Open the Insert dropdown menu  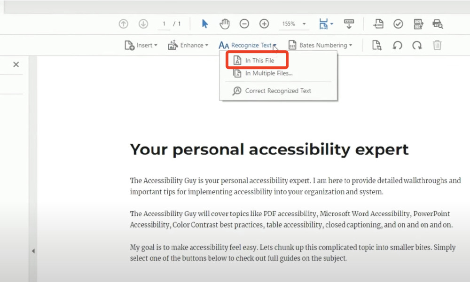tap(141, 45)
